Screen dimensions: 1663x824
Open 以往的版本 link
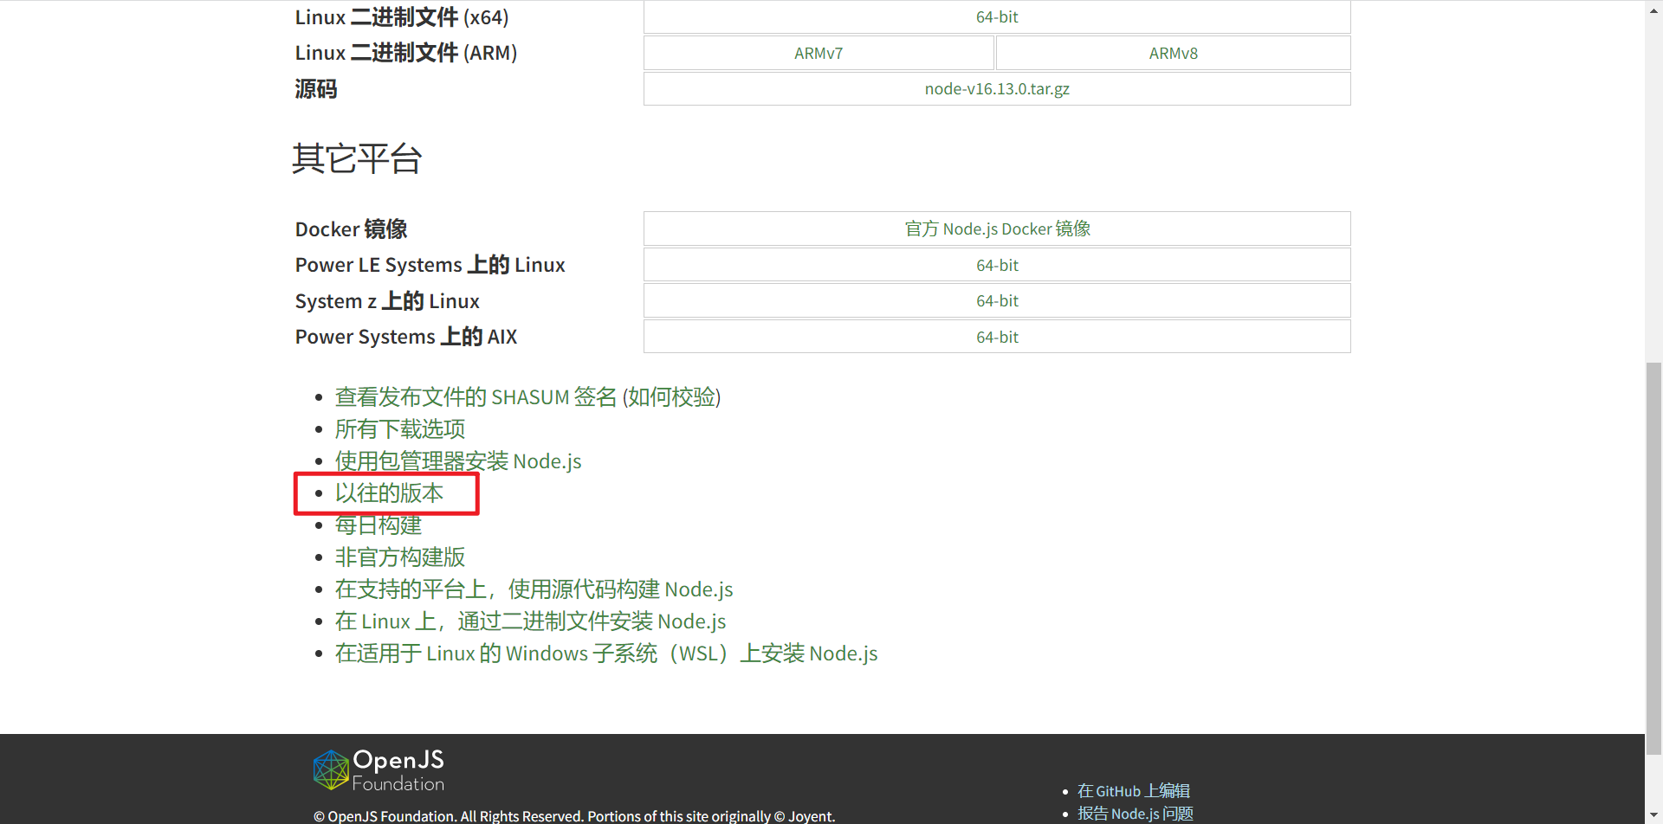(x=389, y=493)
